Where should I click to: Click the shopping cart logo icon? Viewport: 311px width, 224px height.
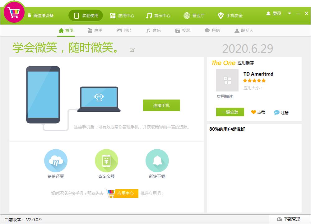pos(14,12)
